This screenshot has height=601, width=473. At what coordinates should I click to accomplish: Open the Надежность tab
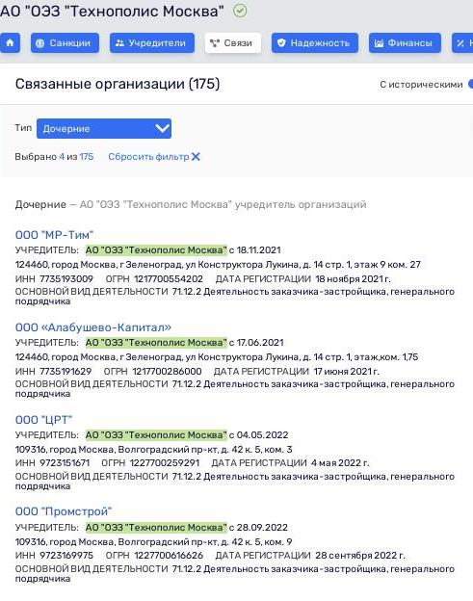click(x=315, y=43)
